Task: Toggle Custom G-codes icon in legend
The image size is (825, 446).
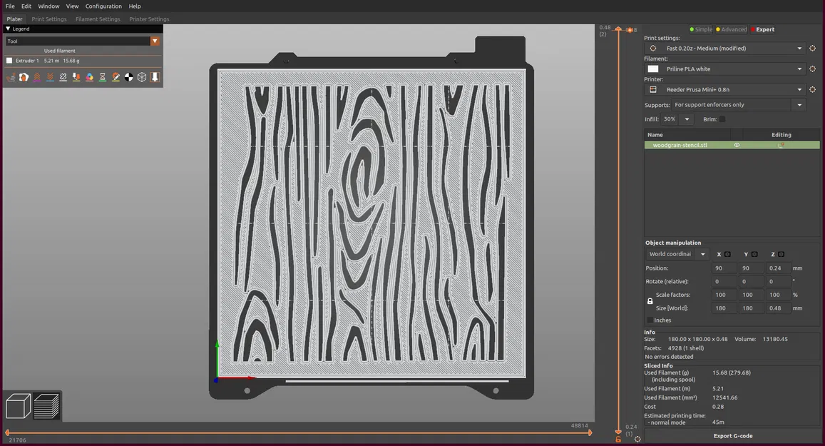Action: click(116, 77)
